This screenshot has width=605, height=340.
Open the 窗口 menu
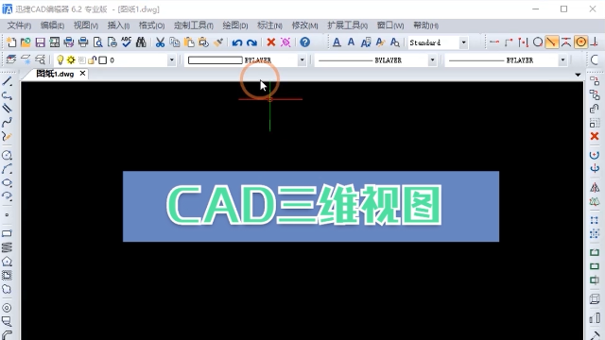click(x=390, y=25)
